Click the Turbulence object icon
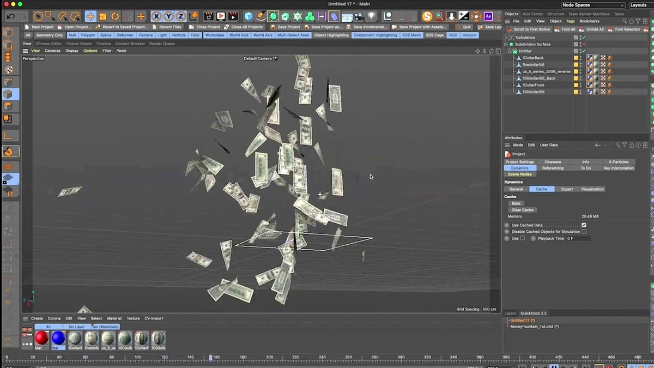This screenshot has height=368, width=654. (x=511, y=38)
